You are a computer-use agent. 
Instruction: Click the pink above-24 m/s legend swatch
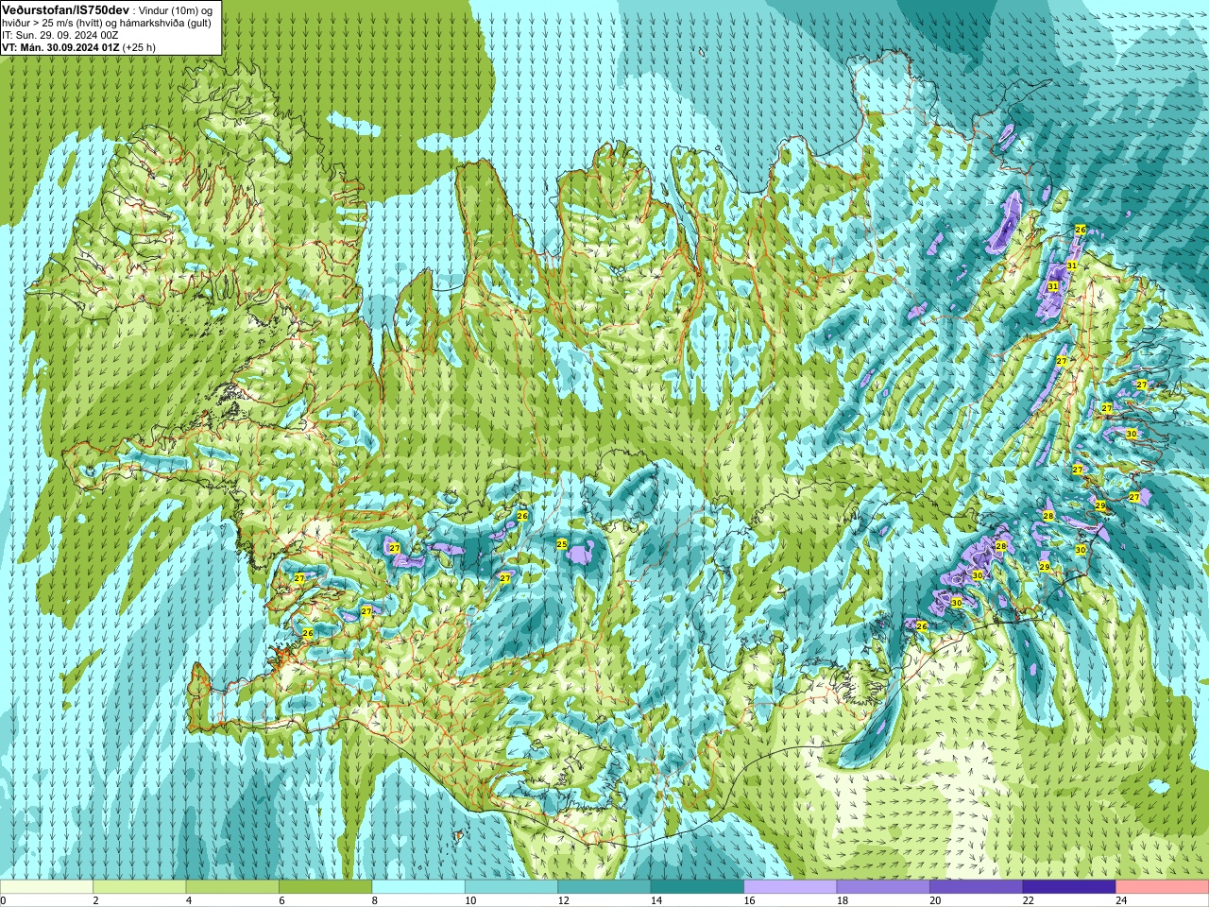coord(1163,887)
